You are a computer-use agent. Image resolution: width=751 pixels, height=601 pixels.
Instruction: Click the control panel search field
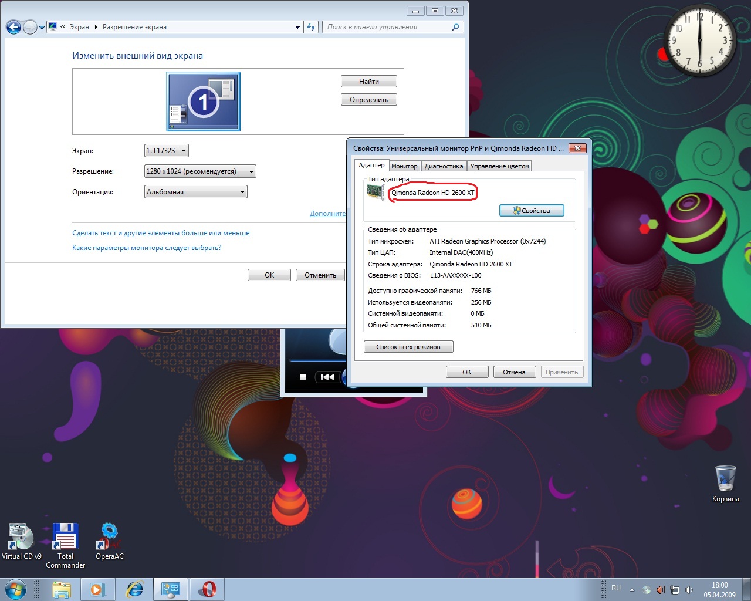coord(387,27)
